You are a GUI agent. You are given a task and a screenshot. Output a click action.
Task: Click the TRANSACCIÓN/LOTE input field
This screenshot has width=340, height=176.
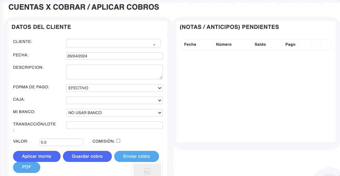coord(114,125)
